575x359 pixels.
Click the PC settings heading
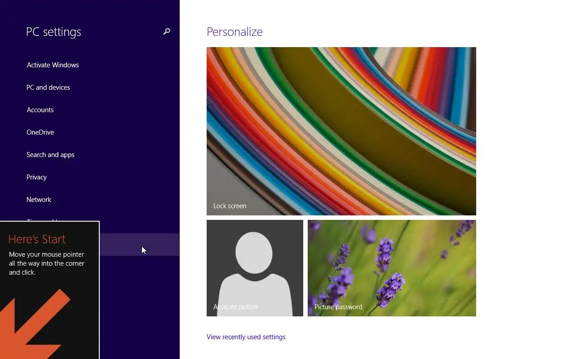(x=53, y=32)
